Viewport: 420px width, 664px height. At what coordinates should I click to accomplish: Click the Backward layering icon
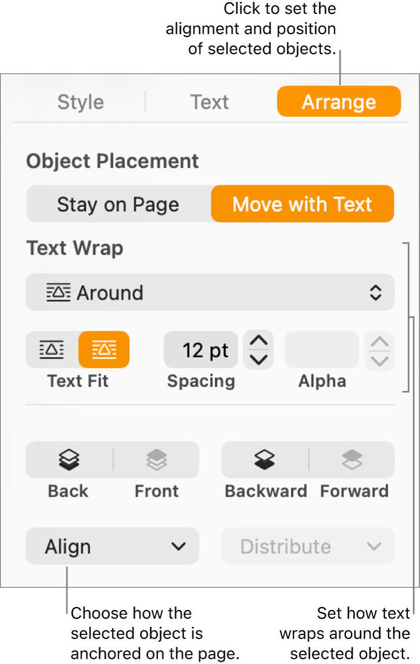coord(266,460)
